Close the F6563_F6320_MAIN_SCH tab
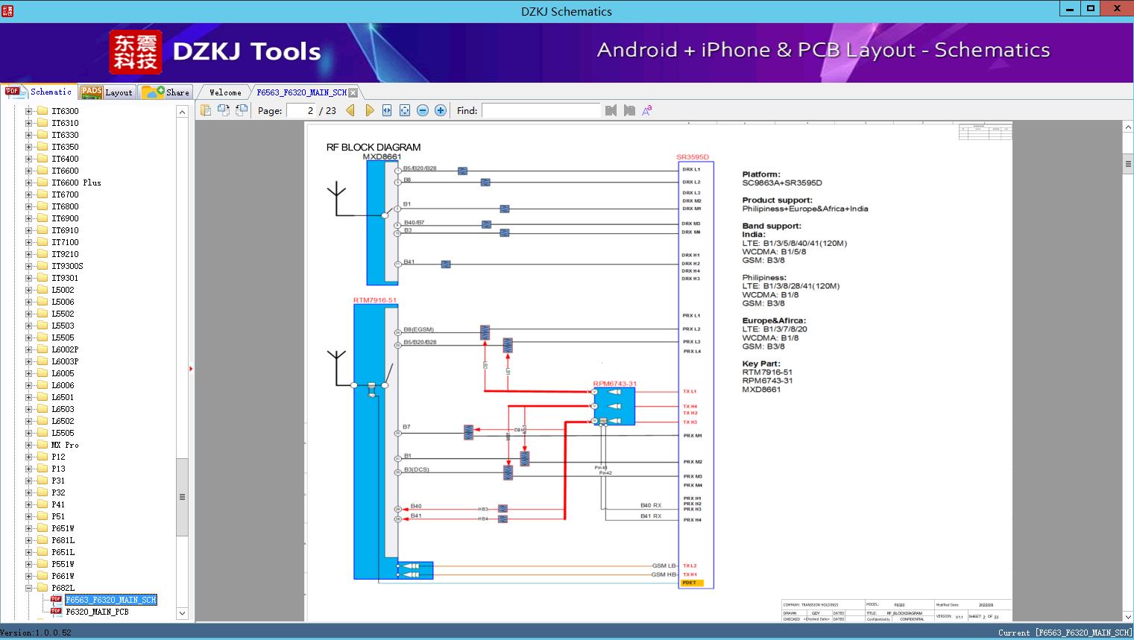This screenshot has height=640, width=1134. pos(353,92)
